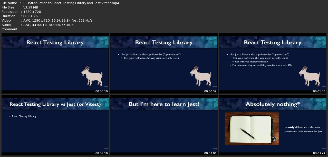Click the audio info line with AAC

pyautogui.click(x=48, y=25)
